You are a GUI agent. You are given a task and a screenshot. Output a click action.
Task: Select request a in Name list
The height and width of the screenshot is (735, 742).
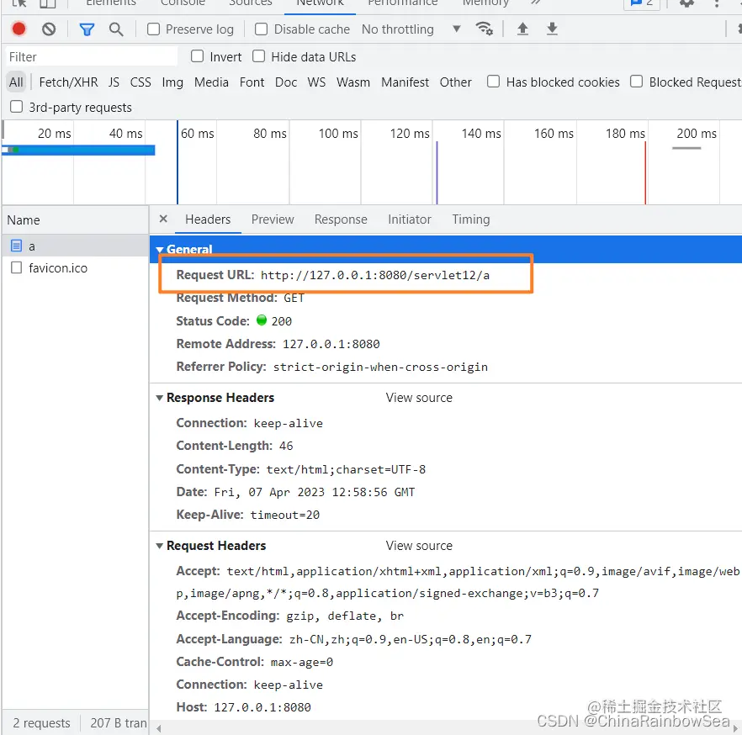pyautogui.click(x=76, y=246)
